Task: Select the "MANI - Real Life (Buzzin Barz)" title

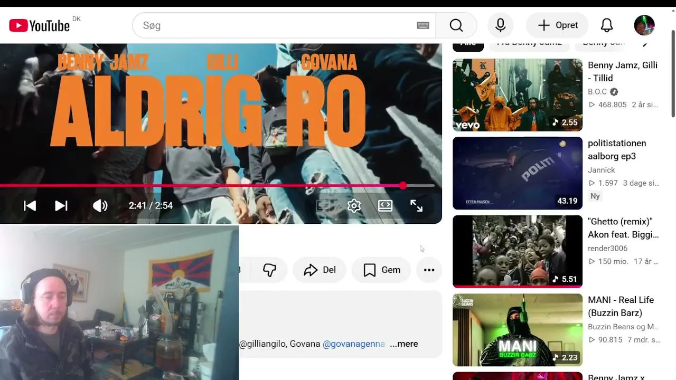Action: tap(621, 306)
